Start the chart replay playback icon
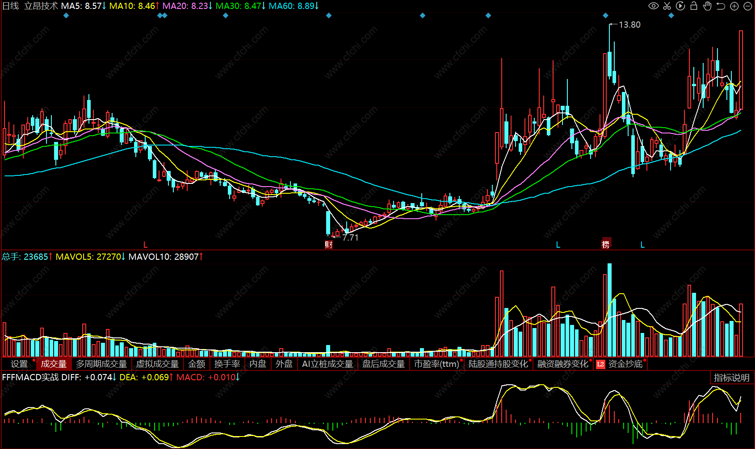755x449 pixels. click(680, 6)
